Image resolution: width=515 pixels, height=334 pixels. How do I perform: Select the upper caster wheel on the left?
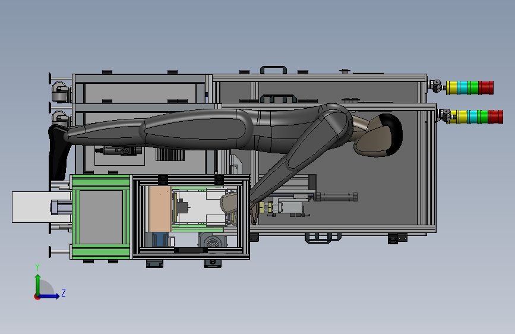point(60,92)
